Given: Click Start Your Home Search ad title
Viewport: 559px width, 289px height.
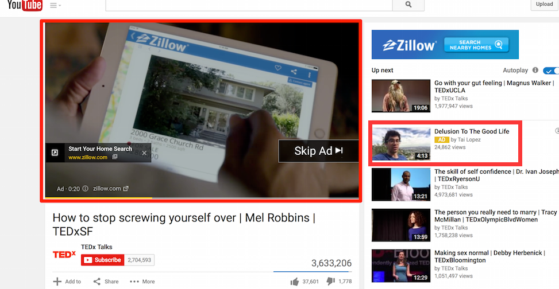Looking at the screenshot, I should coord(100,149).
